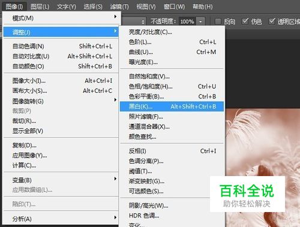This screenshot has width=300, height=227.
Task: Open the 文字(Y) menu
Action: 66,7
